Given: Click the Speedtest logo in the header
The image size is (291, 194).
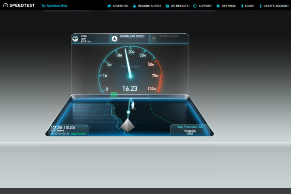Looking at the screenshot, I should coord(19,6).
